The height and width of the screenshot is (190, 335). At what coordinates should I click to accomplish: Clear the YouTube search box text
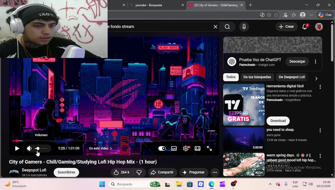coord(215,27)
